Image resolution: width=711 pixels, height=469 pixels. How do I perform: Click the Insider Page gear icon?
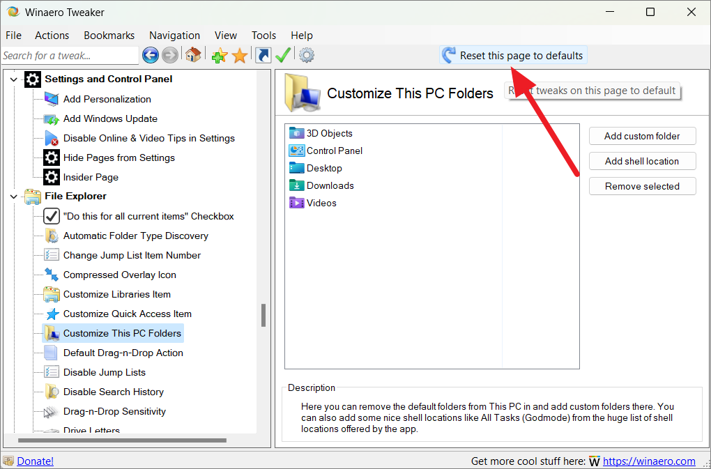point(52,177)
